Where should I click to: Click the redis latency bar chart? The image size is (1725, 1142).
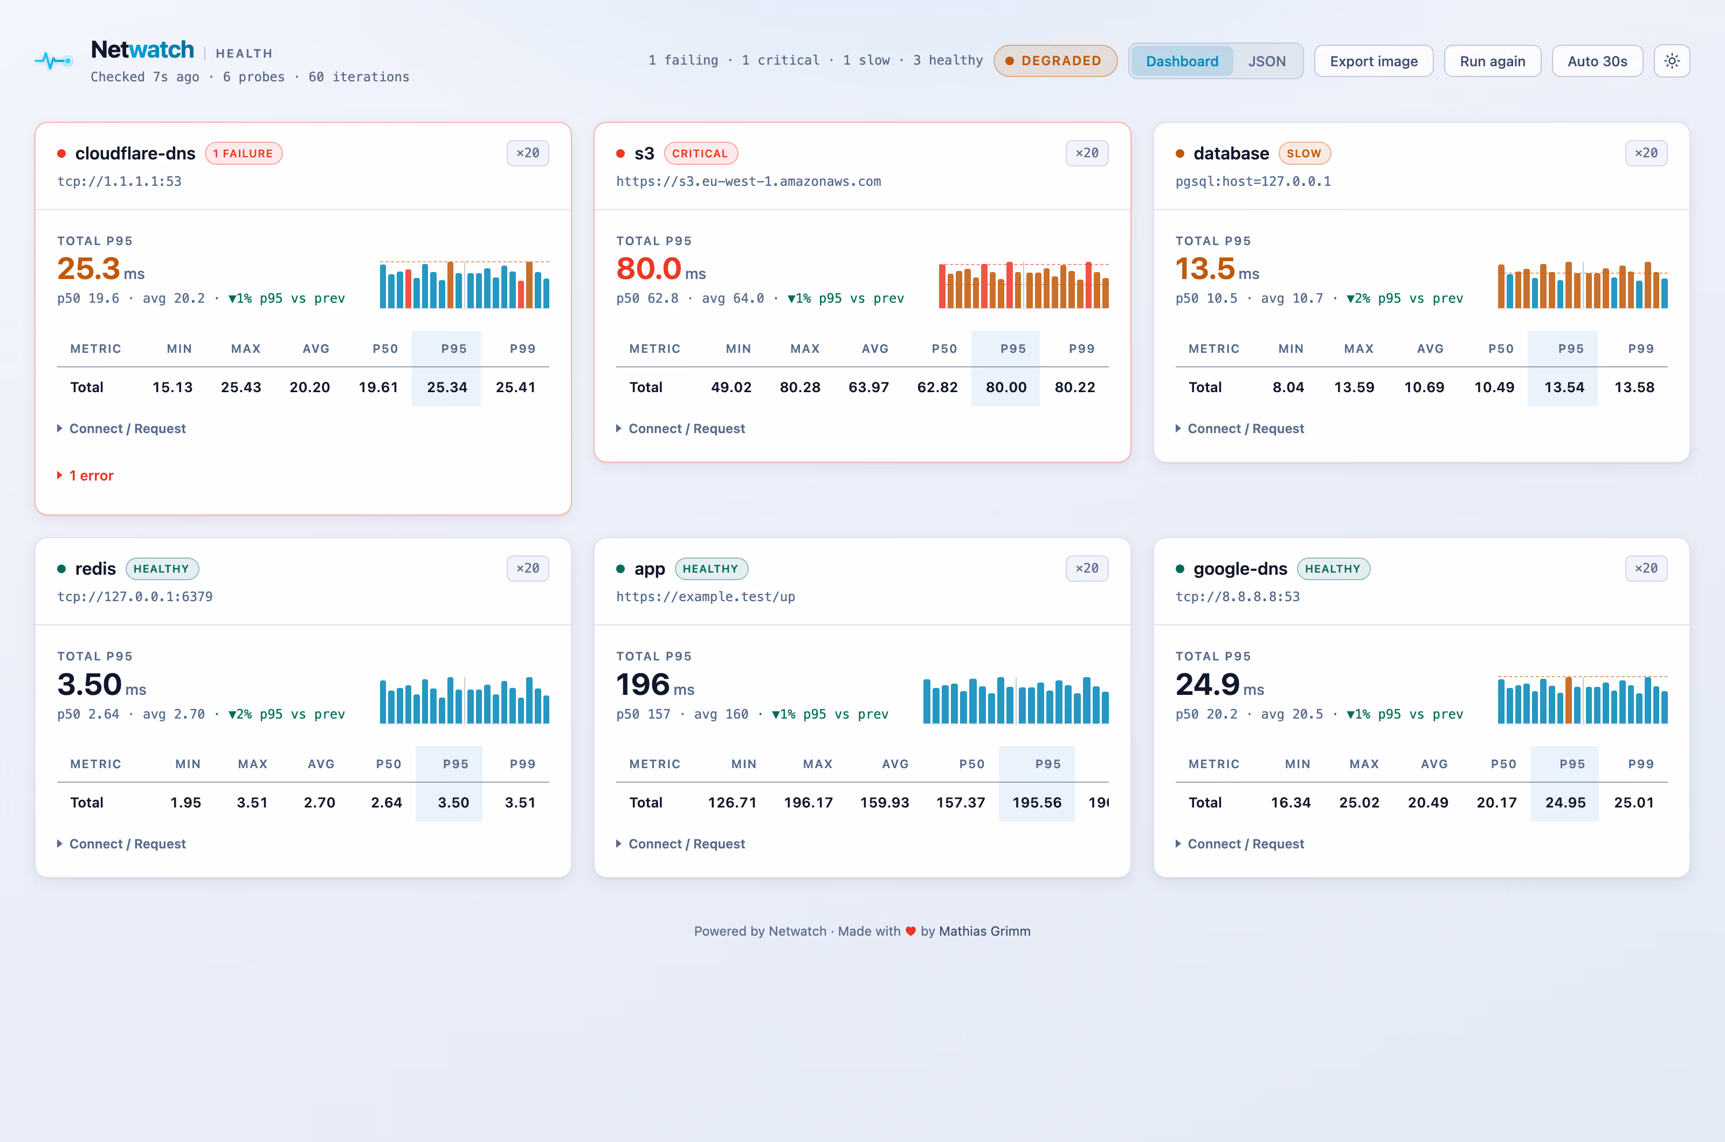464,699
